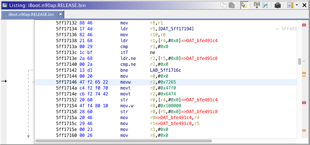Click the listing image with ruler icon
This screenshot has width=310, height=145.
[290, 5]
